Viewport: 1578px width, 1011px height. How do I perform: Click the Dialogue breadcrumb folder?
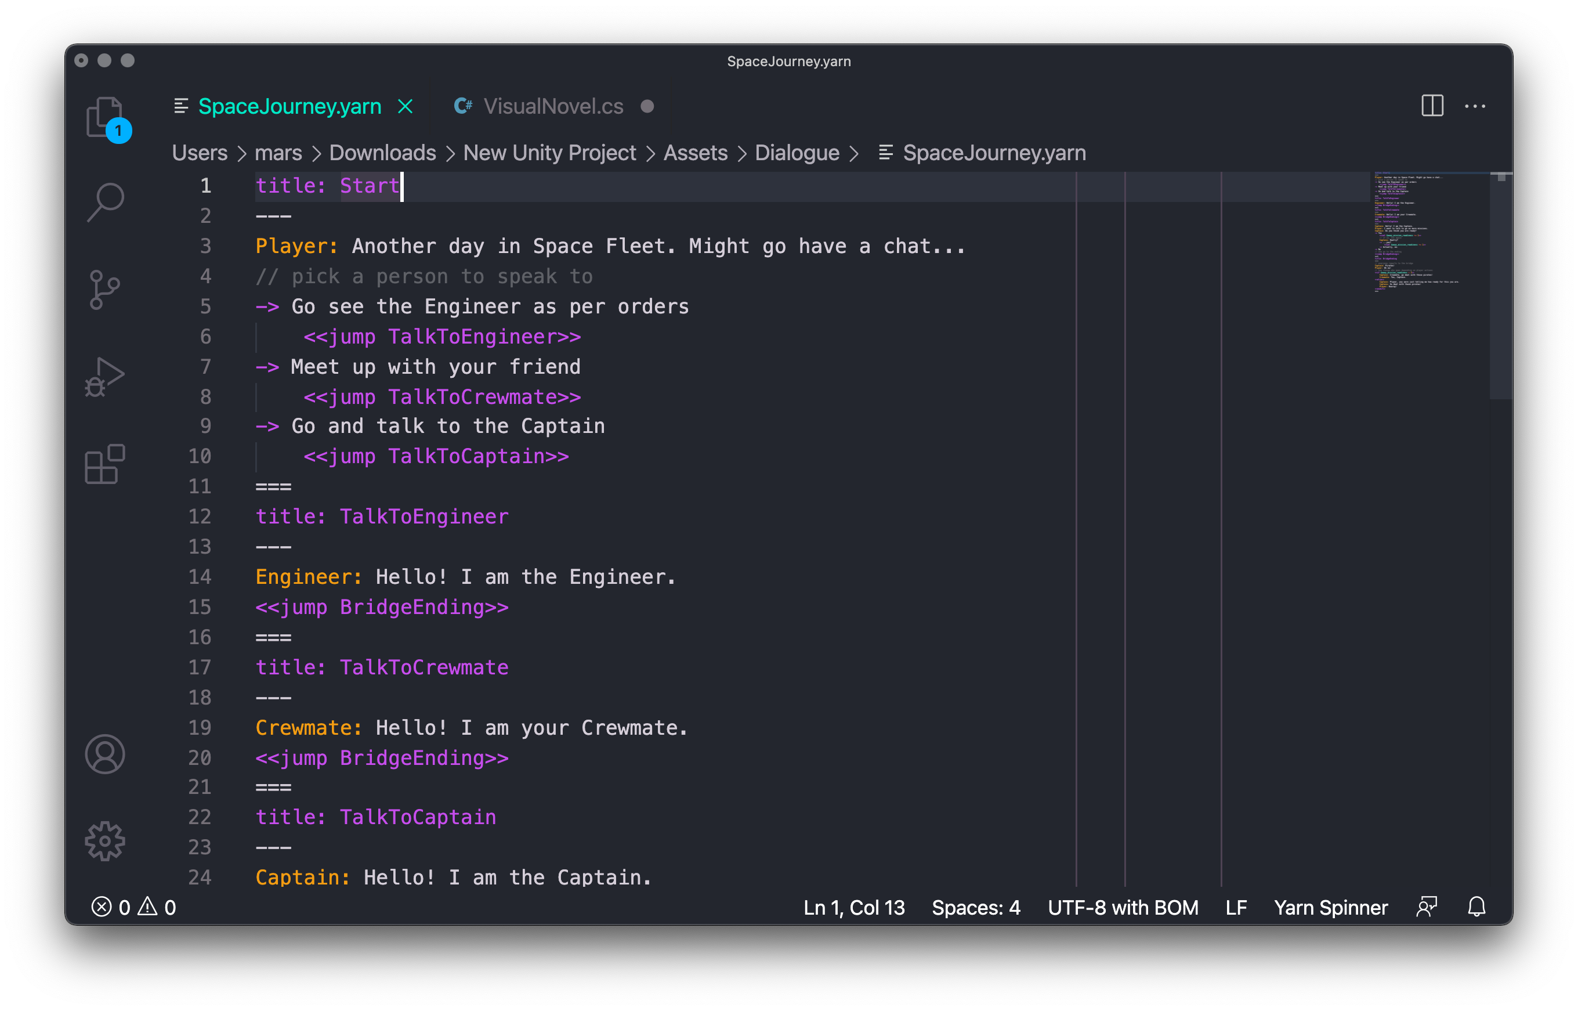click(x=797, y=153)
